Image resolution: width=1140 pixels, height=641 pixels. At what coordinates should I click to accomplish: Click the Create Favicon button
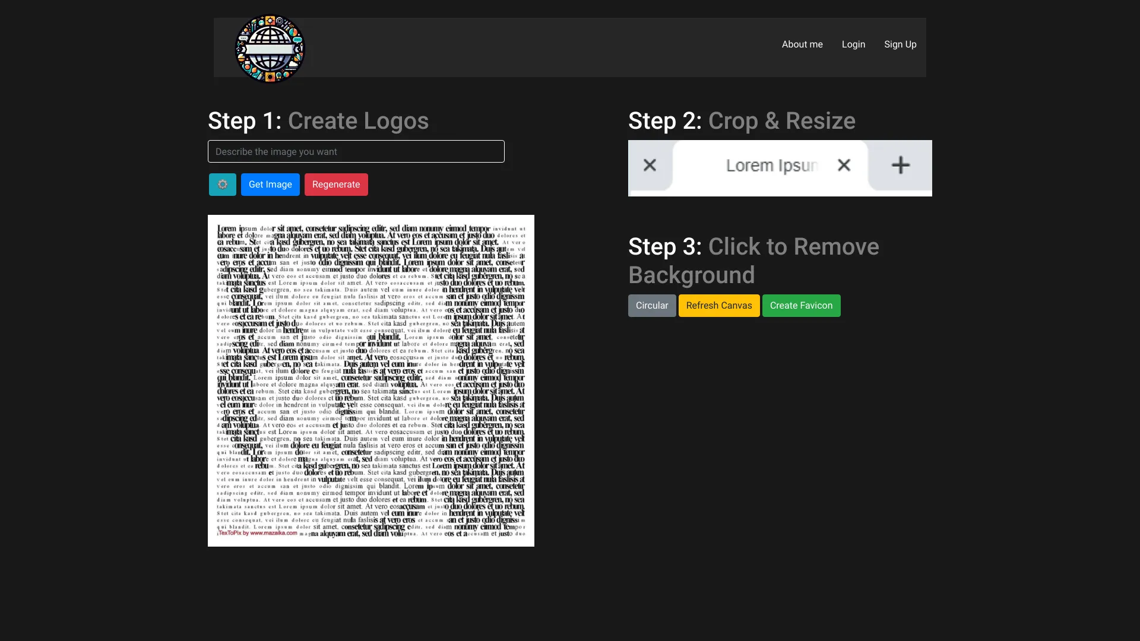pos(801,305)
